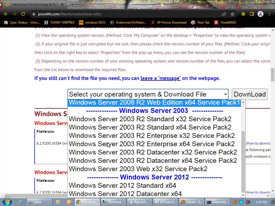275x206 pixels.
Task: Open Chrome's three-dot menu
Action: pos(269,14)
